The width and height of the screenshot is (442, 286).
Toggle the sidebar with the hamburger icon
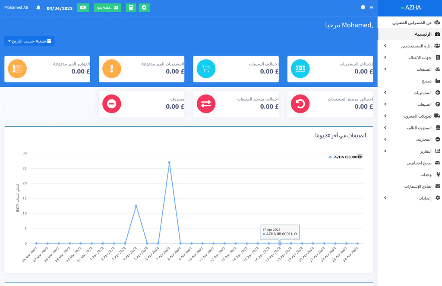371,7
